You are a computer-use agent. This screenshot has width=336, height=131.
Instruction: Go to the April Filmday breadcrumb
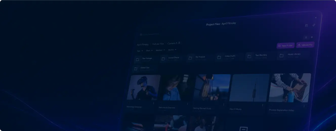click(143, 45)
